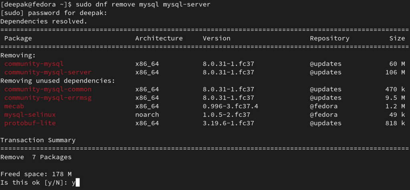410x190 pixels.
Task: Click the 'Remove 7 Packages' line
Action: pyautogui.click(x=36, y=157)
